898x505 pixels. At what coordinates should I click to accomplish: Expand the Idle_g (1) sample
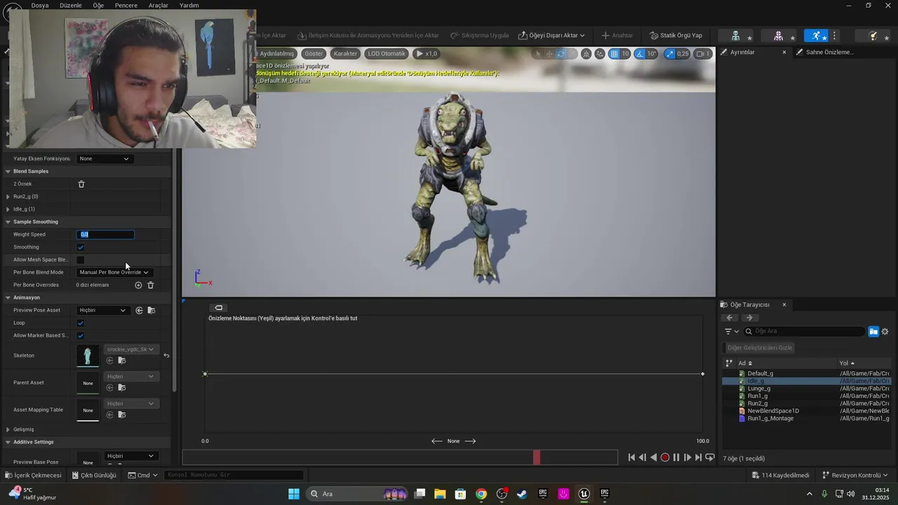pyautogui.click(x=8, y=209)
